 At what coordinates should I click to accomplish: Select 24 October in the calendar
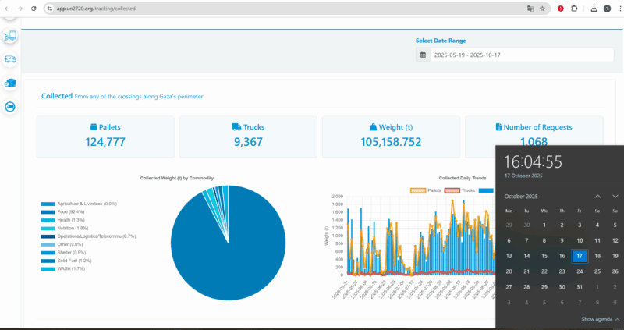(579, 271)
